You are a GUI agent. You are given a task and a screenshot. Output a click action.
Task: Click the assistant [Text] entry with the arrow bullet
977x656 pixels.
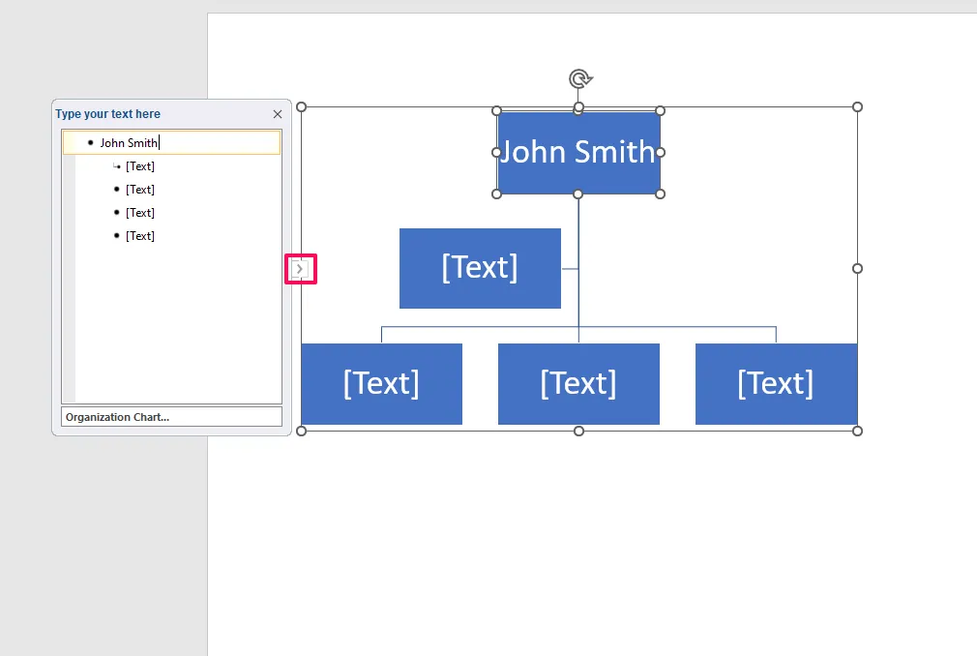click(x=139, y=166)
